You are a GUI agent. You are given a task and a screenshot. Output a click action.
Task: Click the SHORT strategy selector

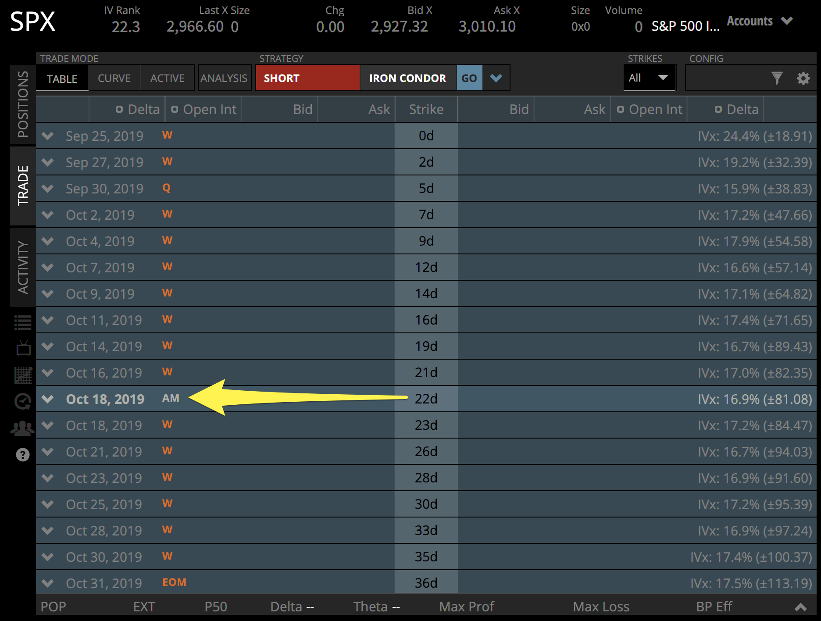[x=307, y=78]
